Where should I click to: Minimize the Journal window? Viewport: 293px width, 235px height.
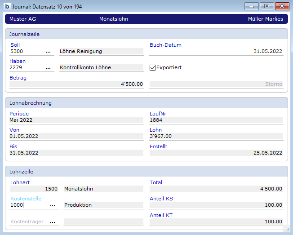[251, 6]
